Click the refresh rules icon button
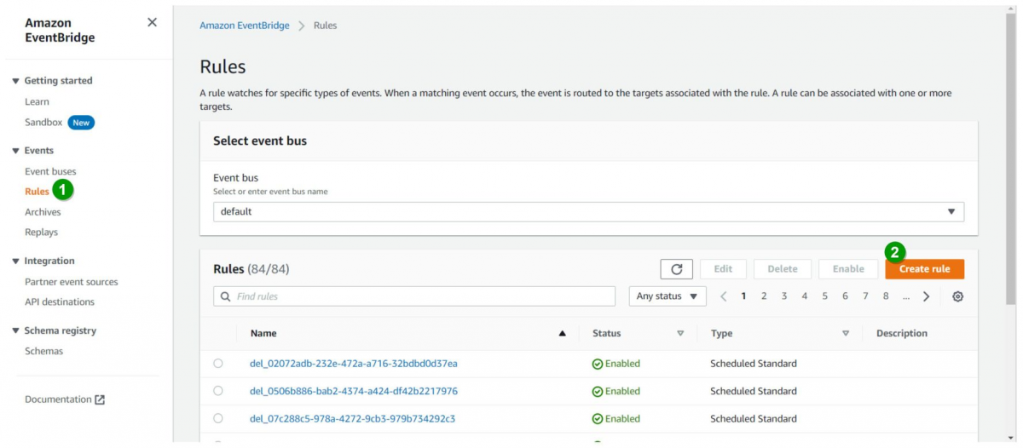The width and height of the screenshot is (1023, 448). tap(676, 269)
